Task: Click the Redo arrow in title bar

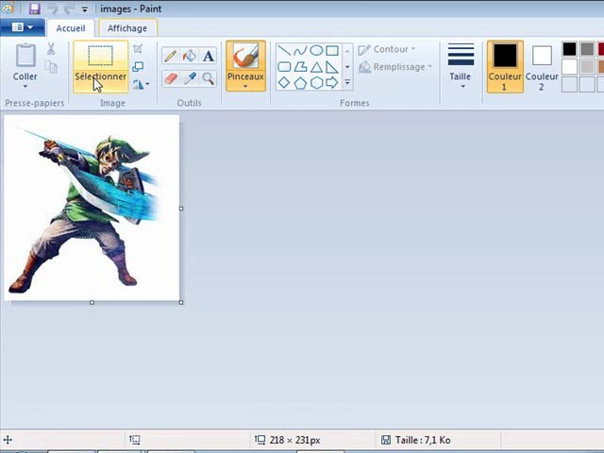Action: [69, 8]
